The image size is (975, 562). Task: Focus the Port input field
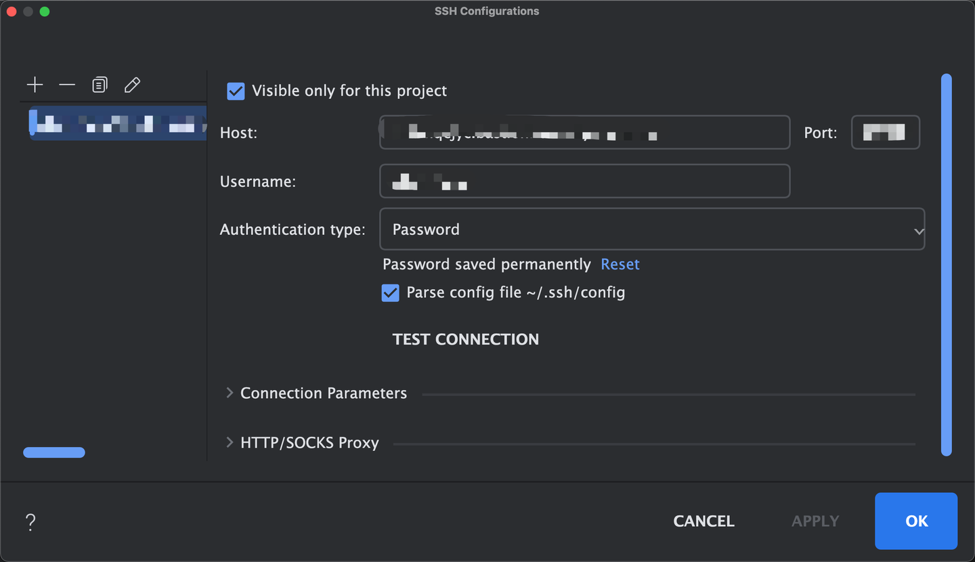[885, 133]
